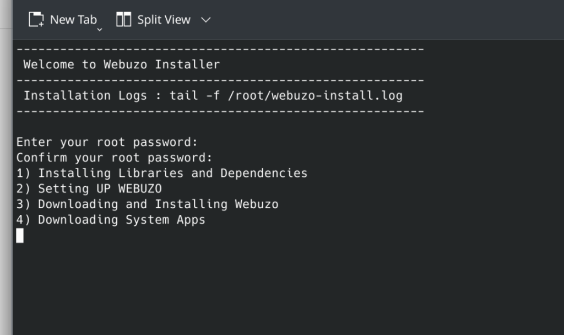This screenshot has height=335, width=564.
Task: Click the dashed separator below Installation Logs
Action: [x=220, y=111]
